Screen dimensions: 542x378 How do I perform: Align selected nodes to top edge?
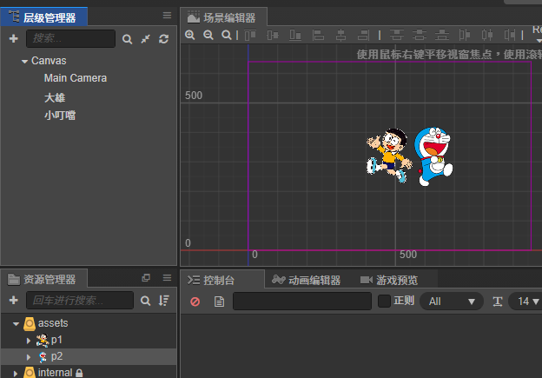pyautogui.click(x=250, y=35)
